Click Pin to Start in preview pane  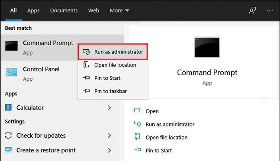pos(159,151)
